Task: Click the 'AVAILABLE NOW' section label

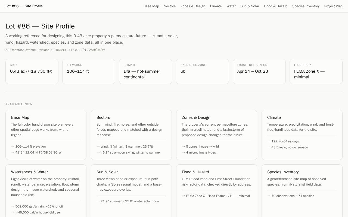Action: (x=19, y=104)
